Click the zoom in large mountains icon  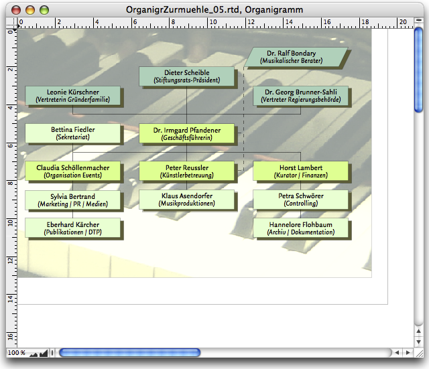coord(44,352)
